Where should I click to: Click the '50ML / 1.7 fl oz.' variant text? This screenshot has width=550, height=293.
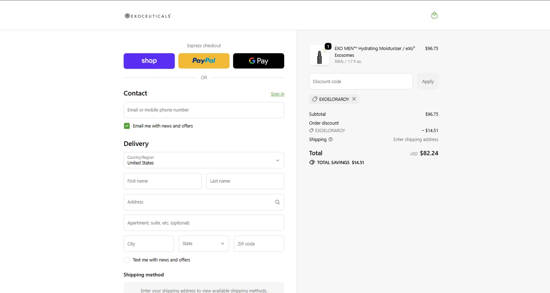(348, 62)
